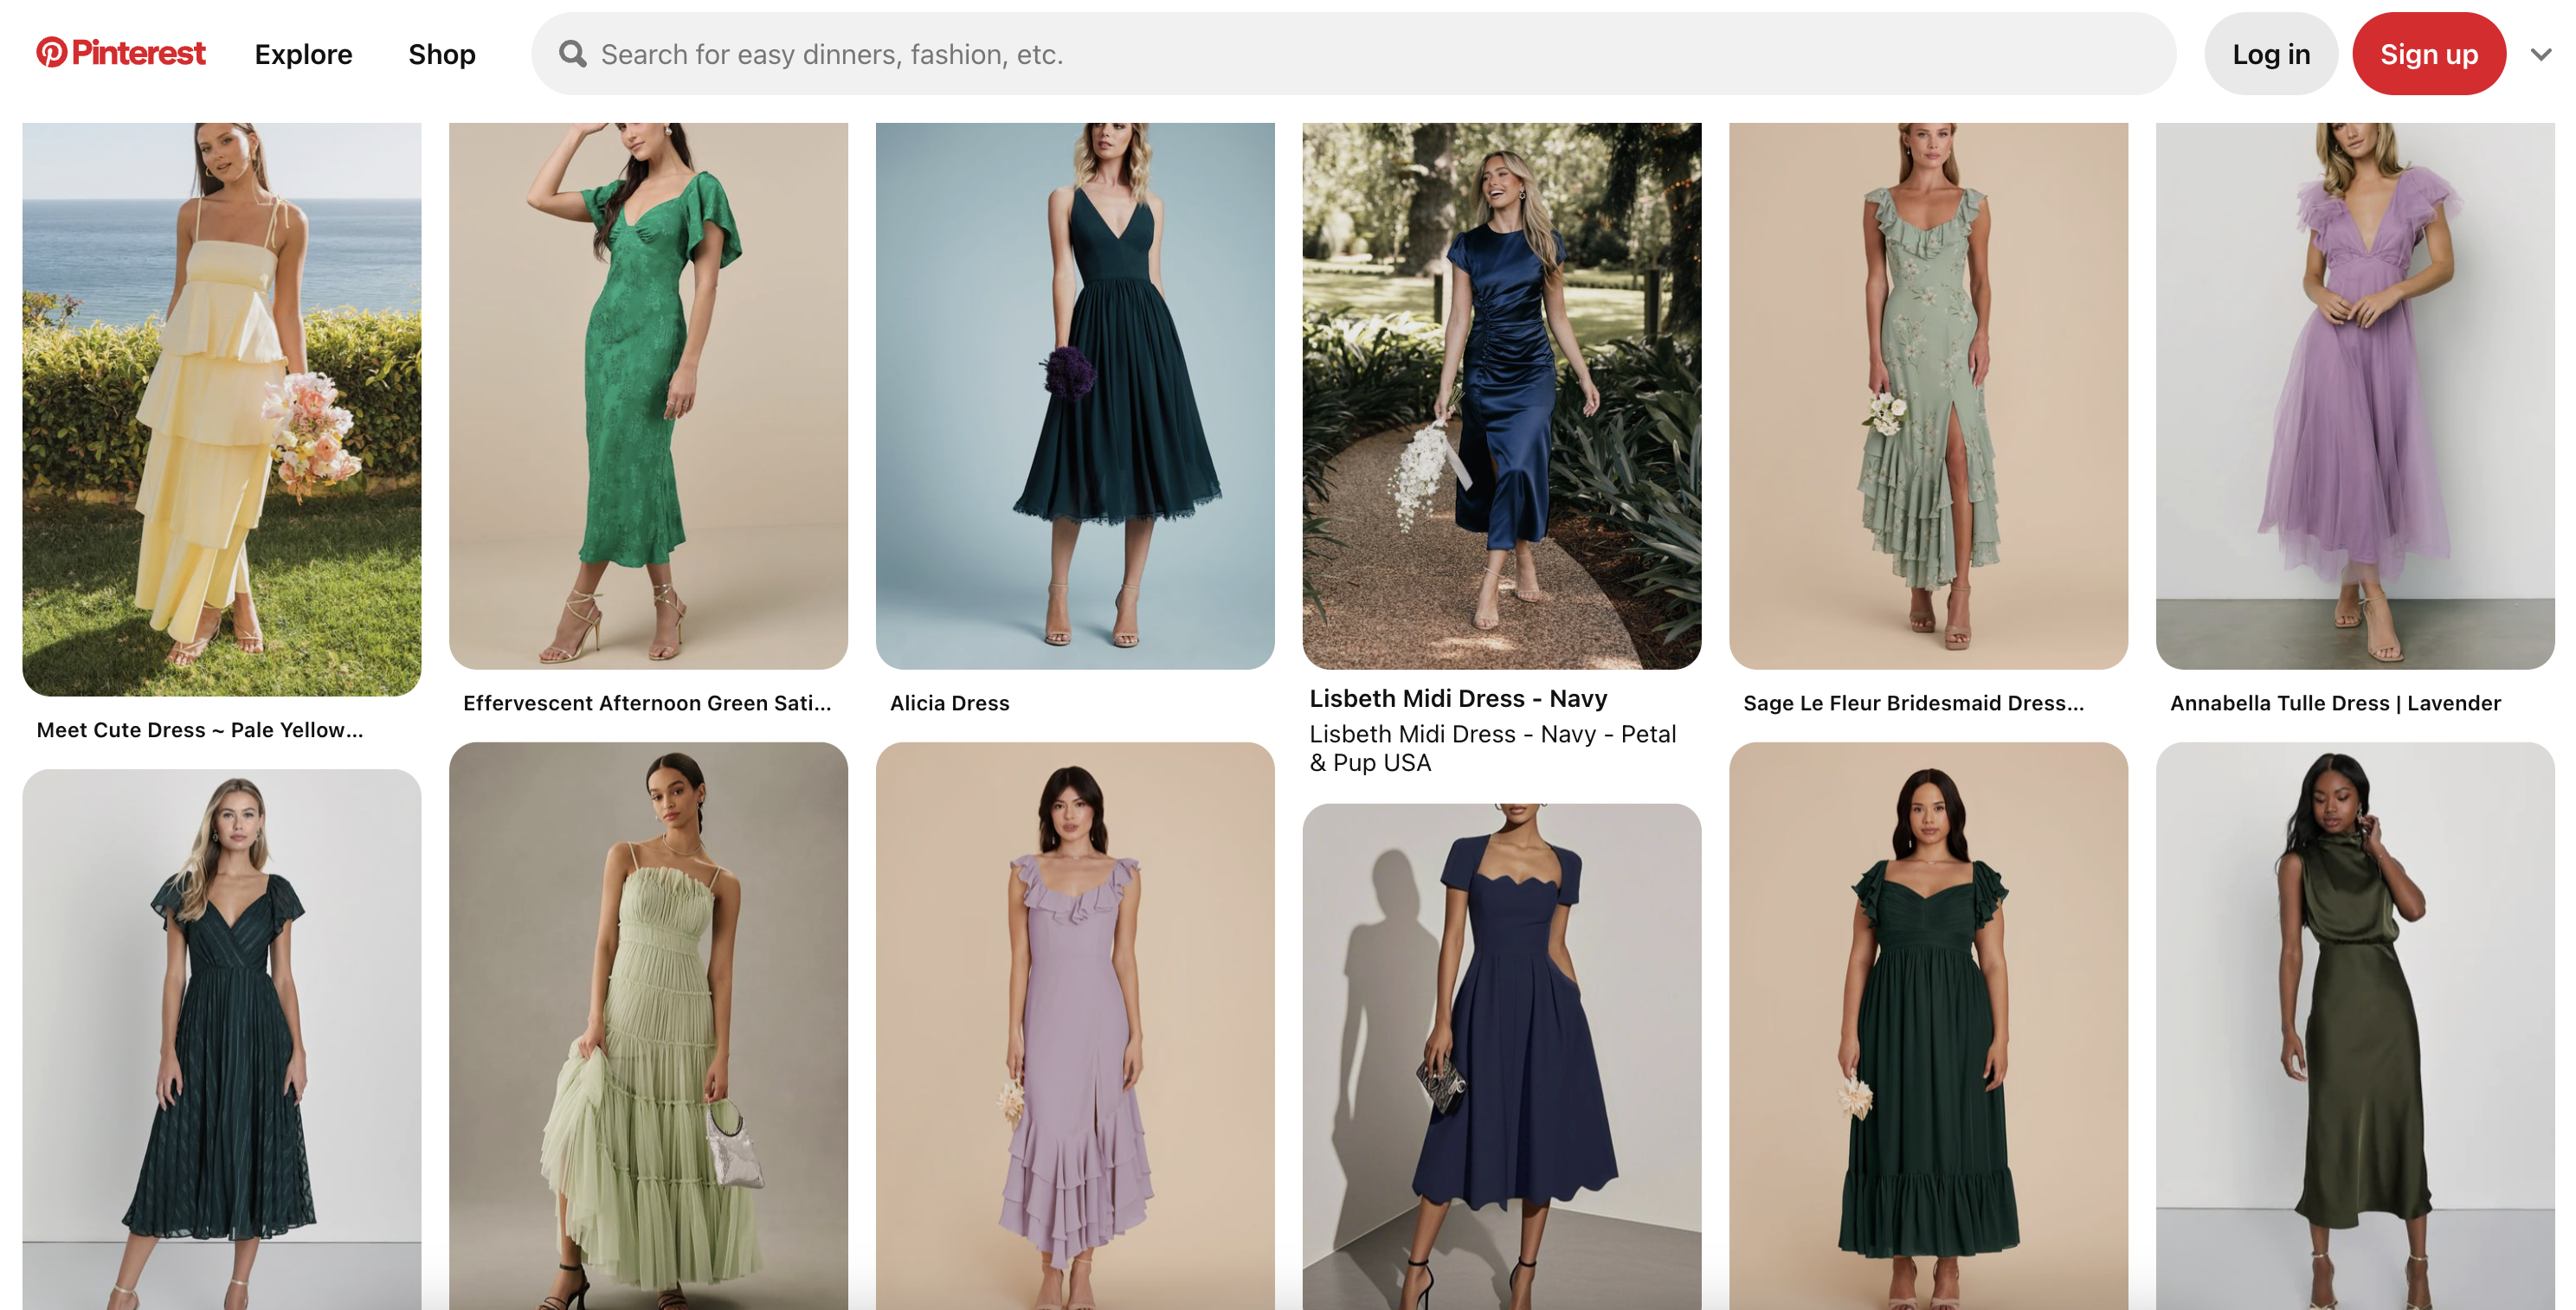Focus the search input field

(x=1353, y=54)
